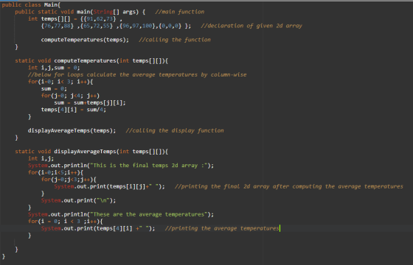This screenshot has height=265, width=413.
Task: Click 'These are the average temperatures' string
Action: pyautogui.click(x=149, y=214)
